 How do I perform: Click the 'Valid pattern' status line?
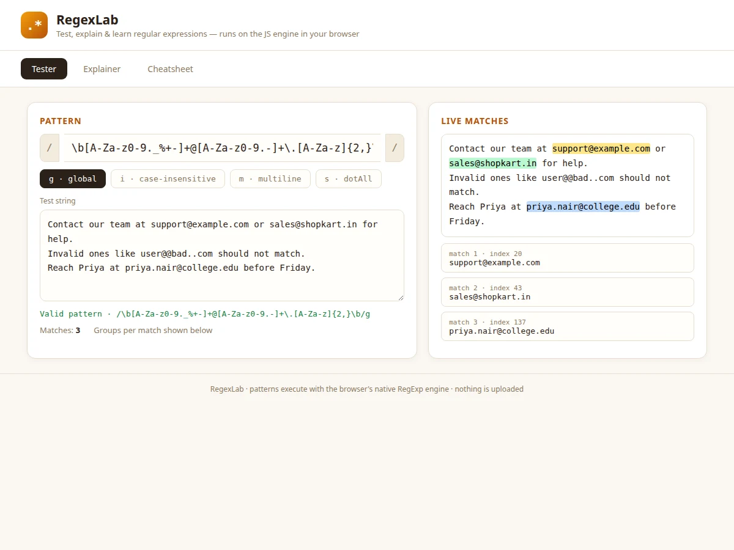click(x=205, y=314)
